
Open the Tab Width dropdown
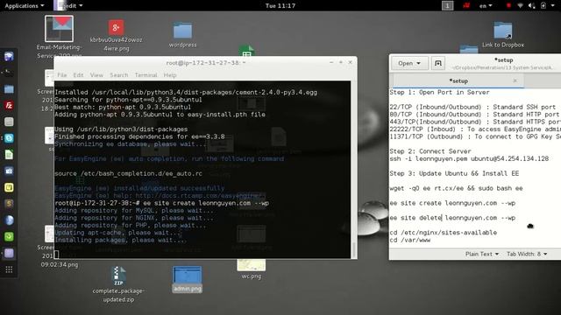click(527, 254)
